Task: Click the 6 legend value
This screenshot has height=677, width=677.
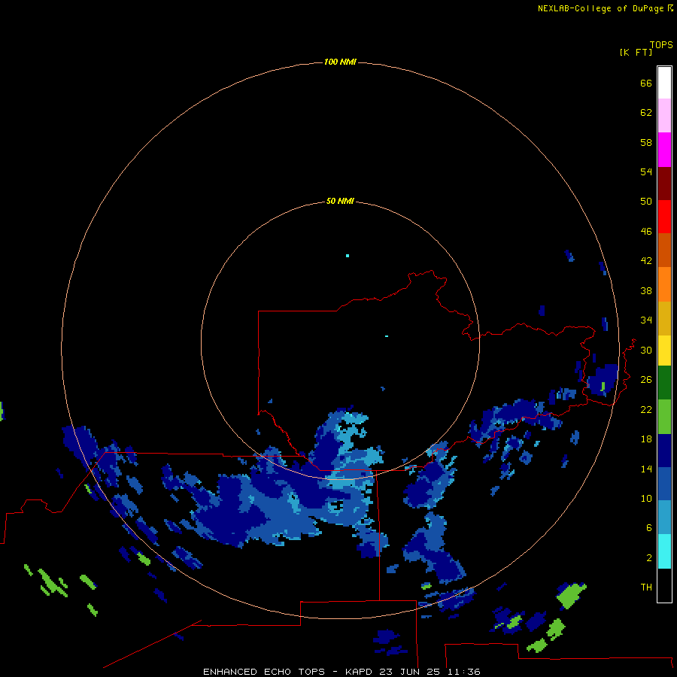Action: tap(649, 528)
